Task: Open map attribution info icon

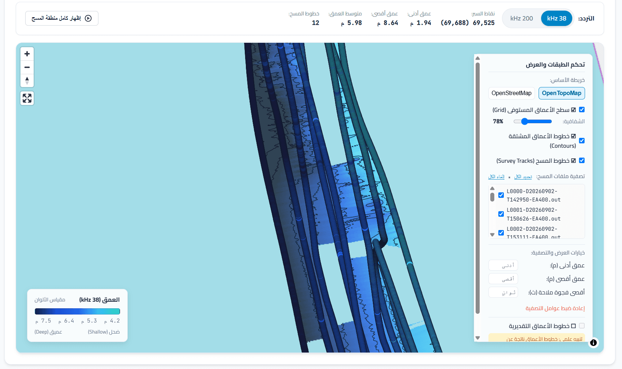Action: (593, 343)
